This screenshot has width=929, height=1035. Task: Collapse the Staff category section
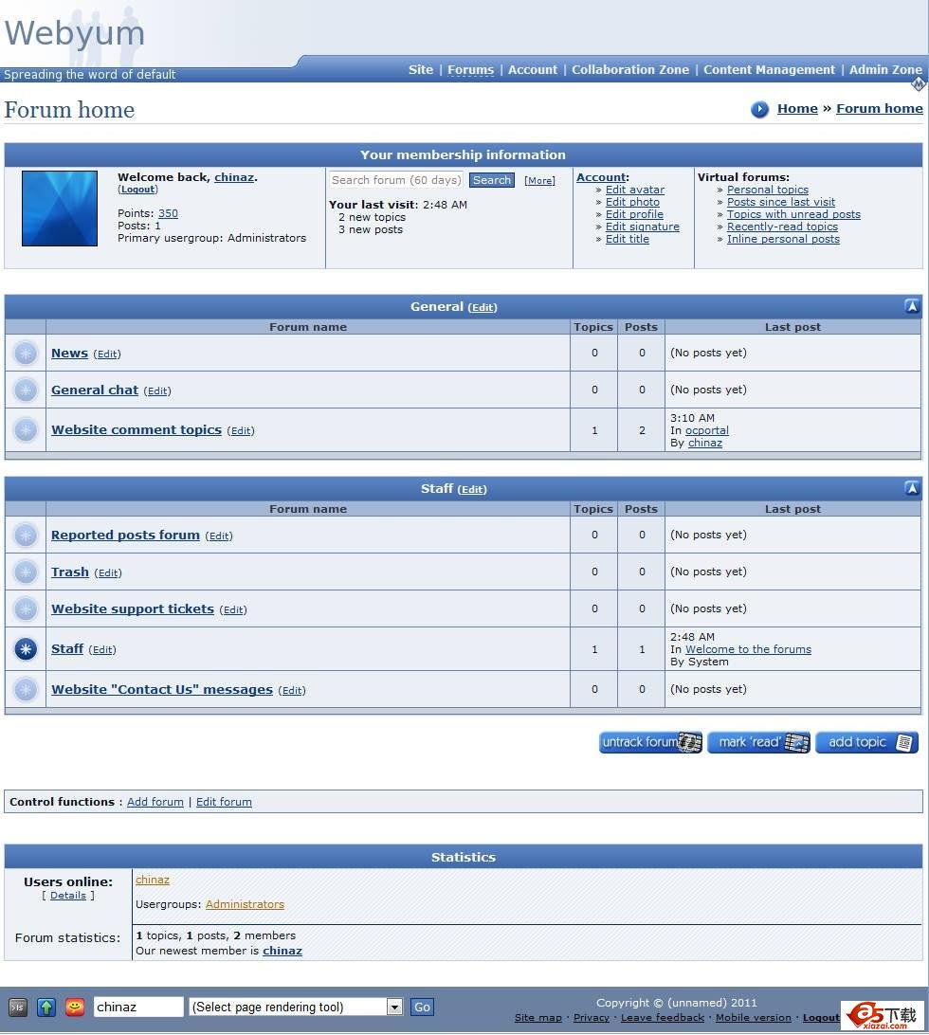912,488
